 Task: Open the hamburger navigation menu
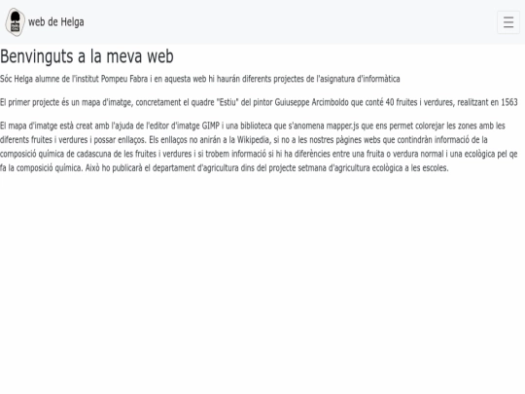click(508, 22)
